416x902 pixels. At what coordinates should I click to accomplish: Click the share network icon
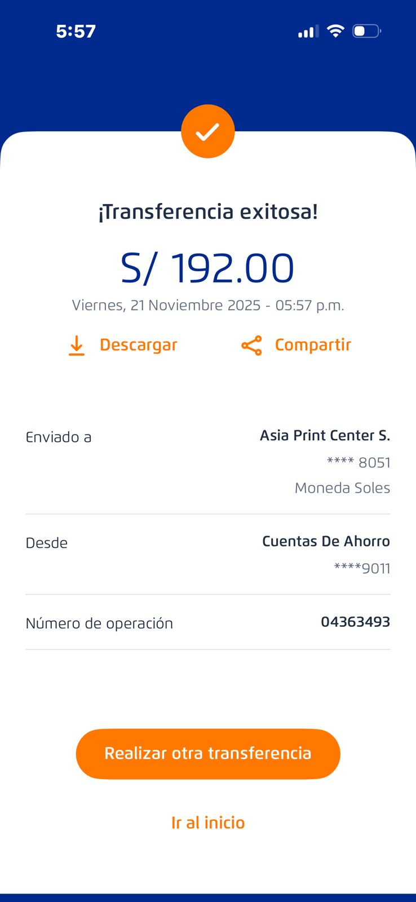(251, 346)
